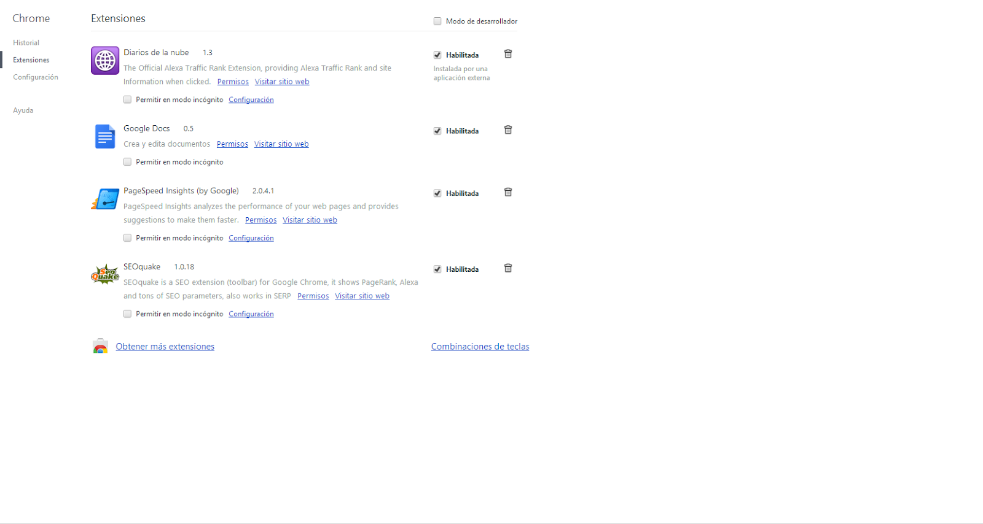Click the SEOquake extension logo
This screenshot has height=524, width=983.
click(x=105, y=274)
